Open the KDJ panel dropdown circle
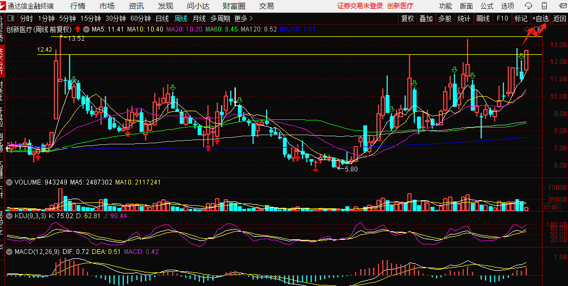This screenshot has height=286, width=568. 9,216
